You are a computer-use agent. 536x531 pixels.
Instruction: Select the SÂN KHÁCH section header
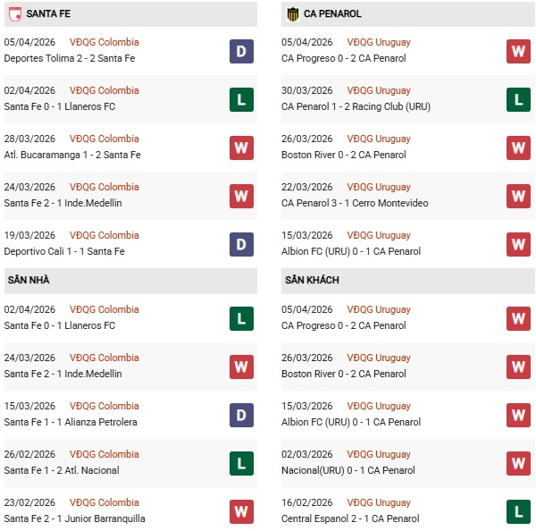coord(313,281)
